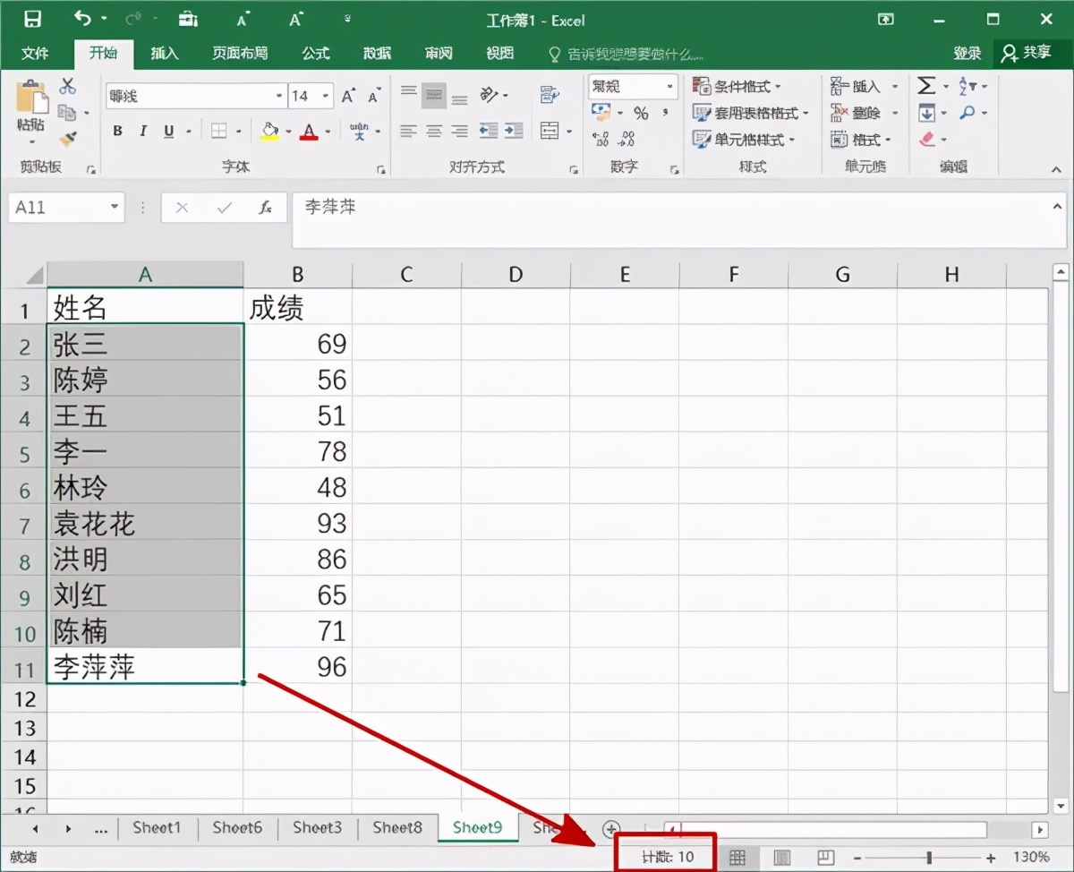Align cell text to the right

coord(459,131)
